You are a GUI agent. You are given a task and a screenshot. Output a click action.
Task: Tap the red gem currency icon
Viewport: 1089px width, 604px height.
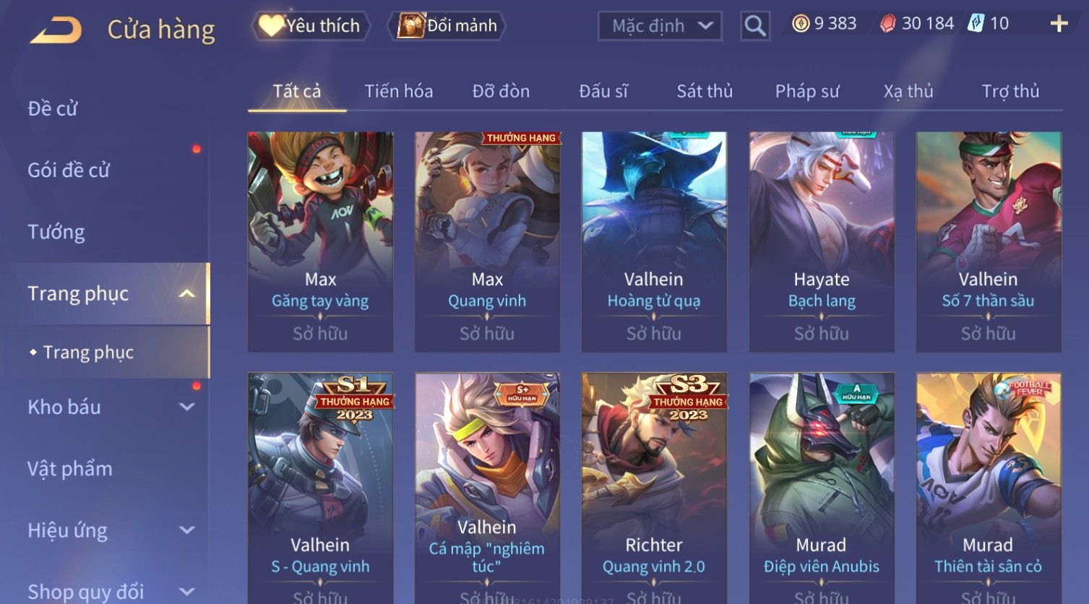point(887,24)
